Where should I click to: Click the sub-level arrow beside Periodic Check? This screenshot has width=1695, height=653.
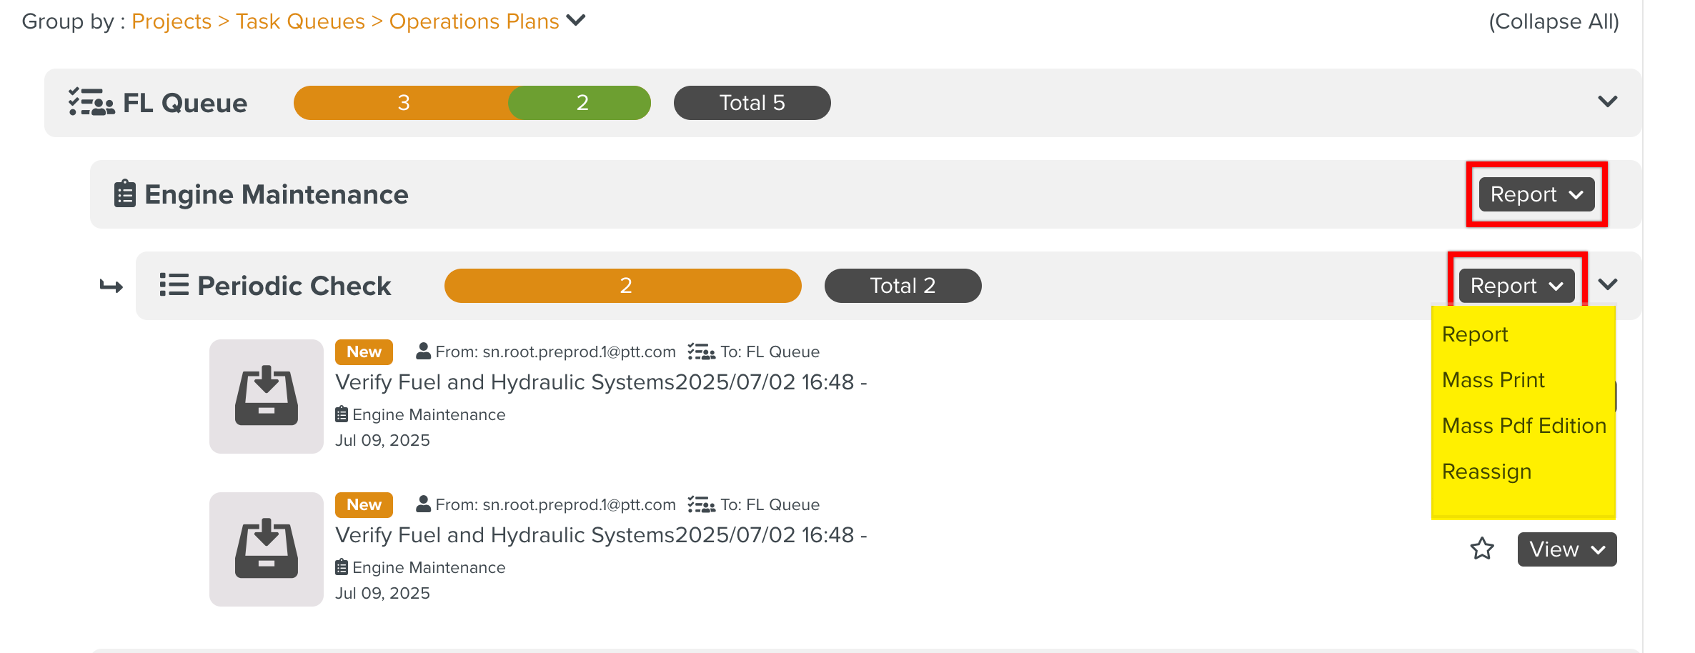tap(111, 286)
